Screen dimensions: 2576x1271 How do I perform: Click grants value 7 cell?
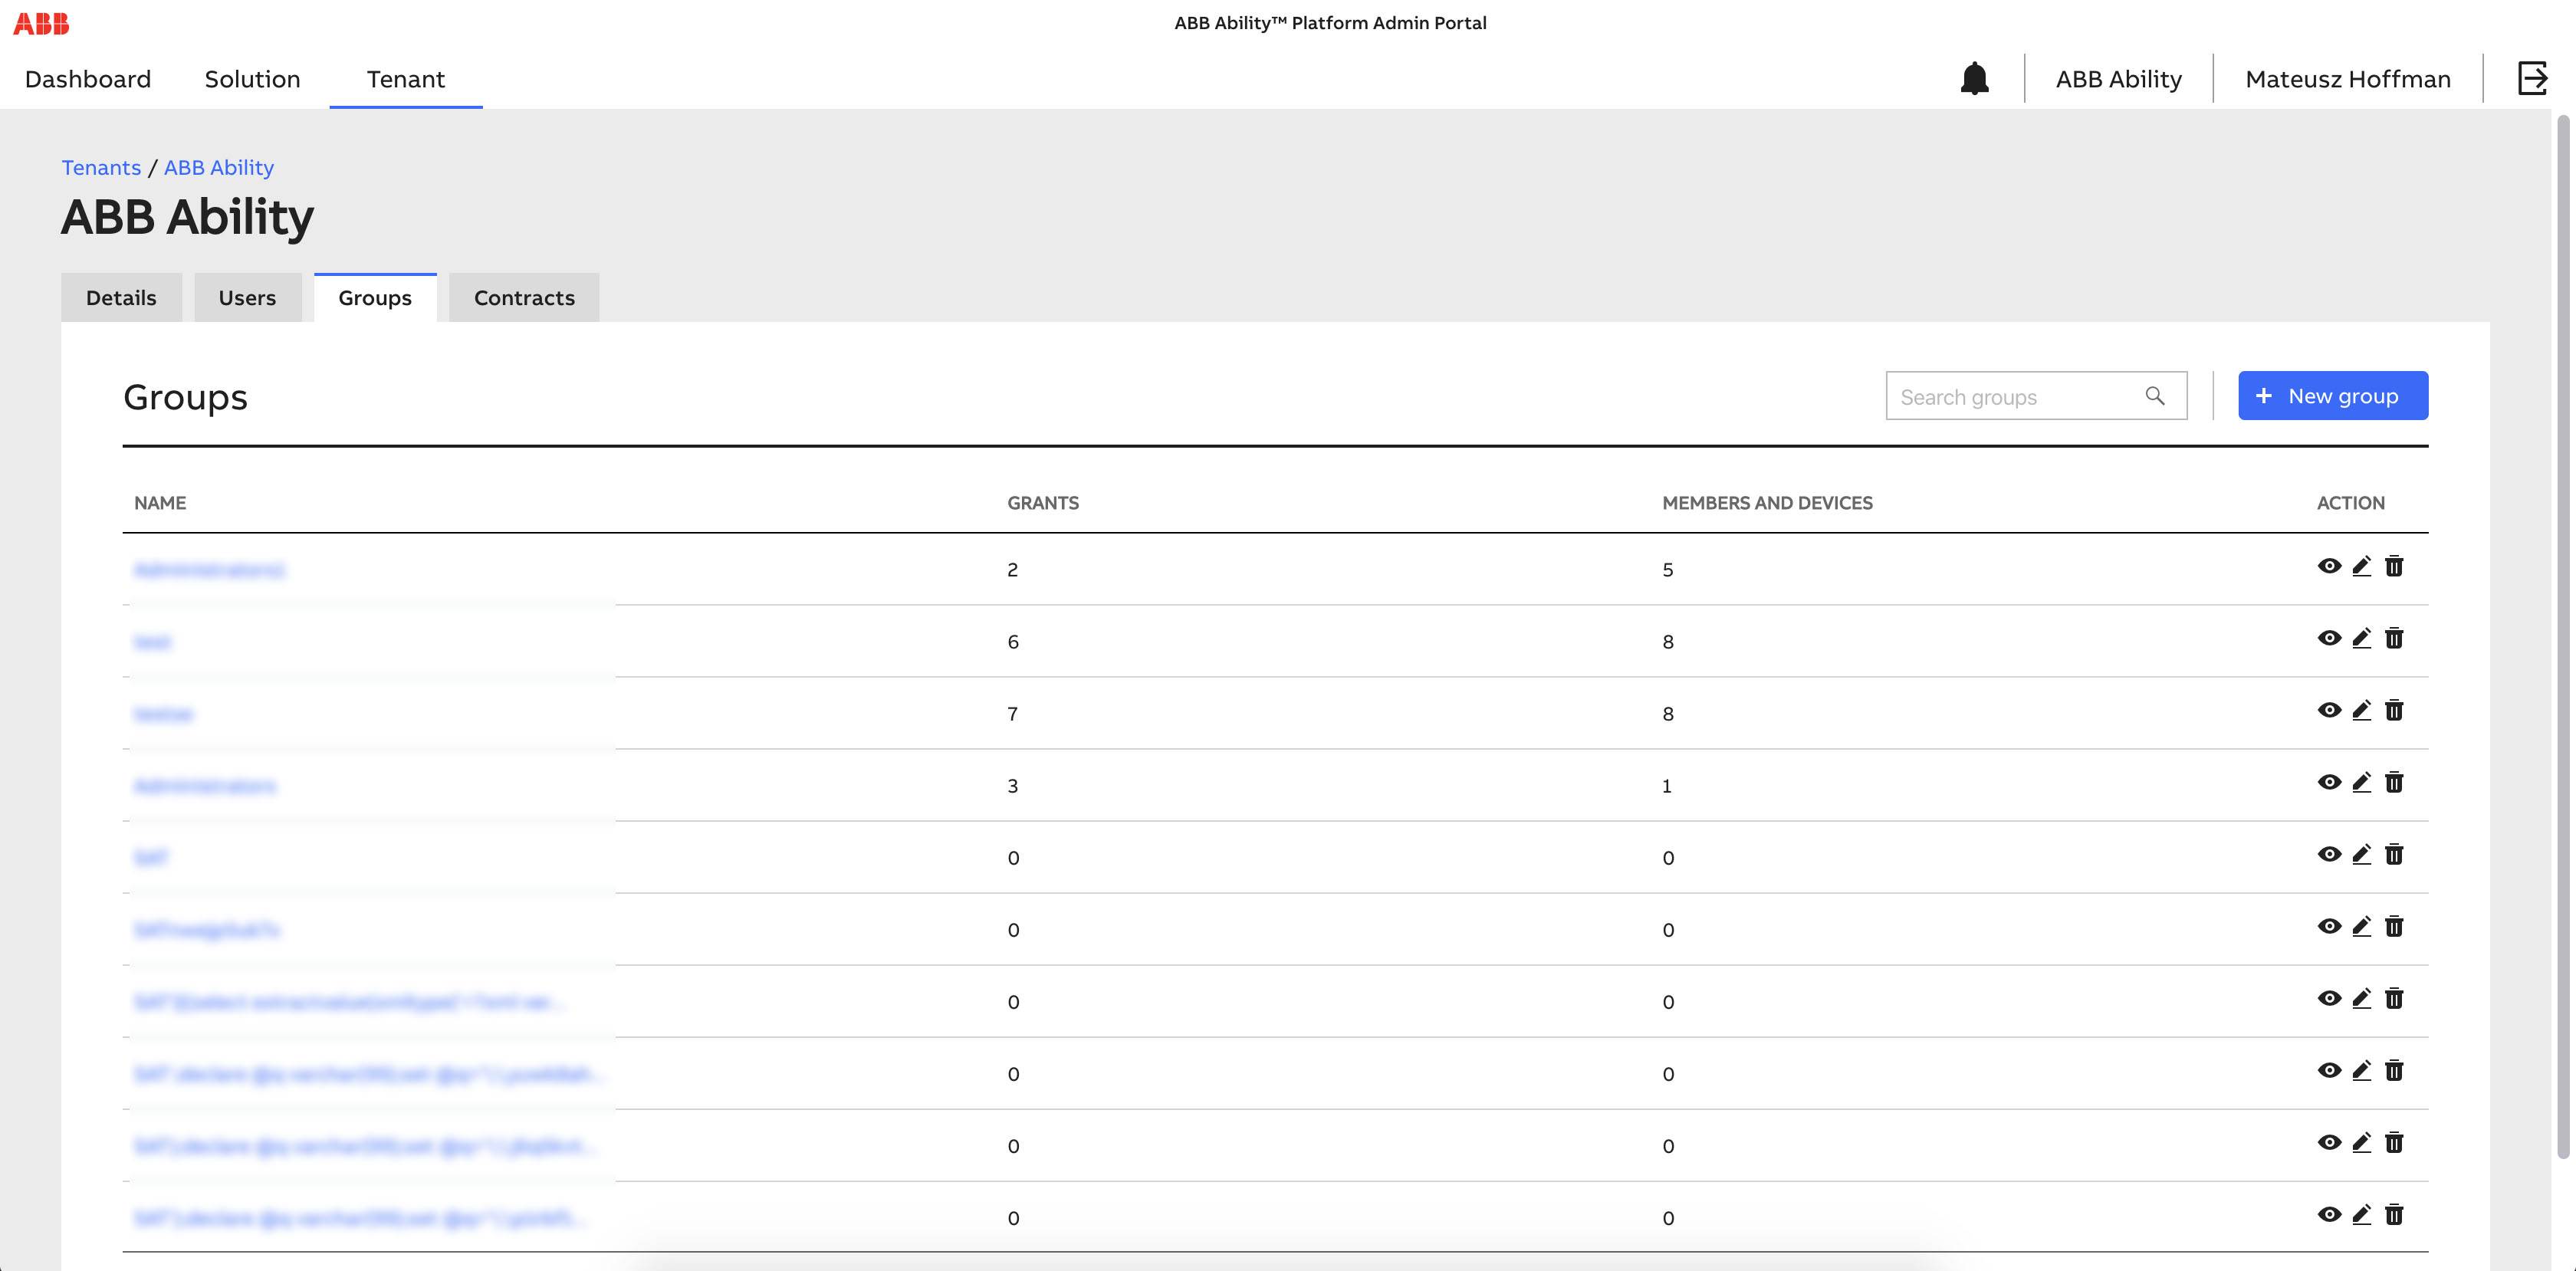click(x=1012, y=714)
